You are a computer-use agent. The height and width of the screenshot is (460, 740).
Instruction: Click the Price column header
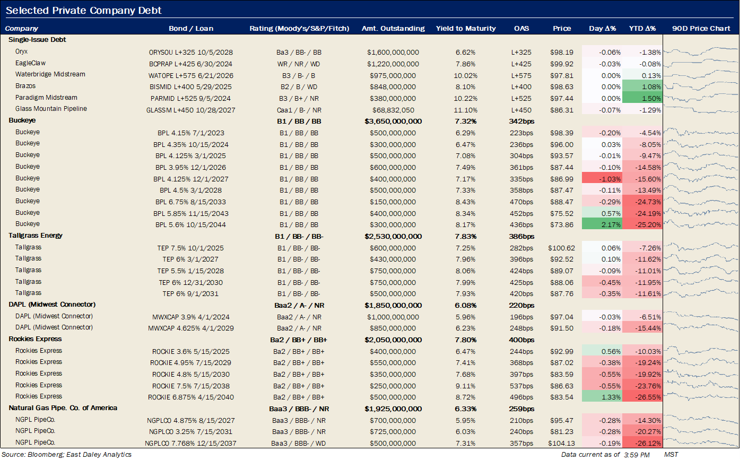click(x=562, y=29)
